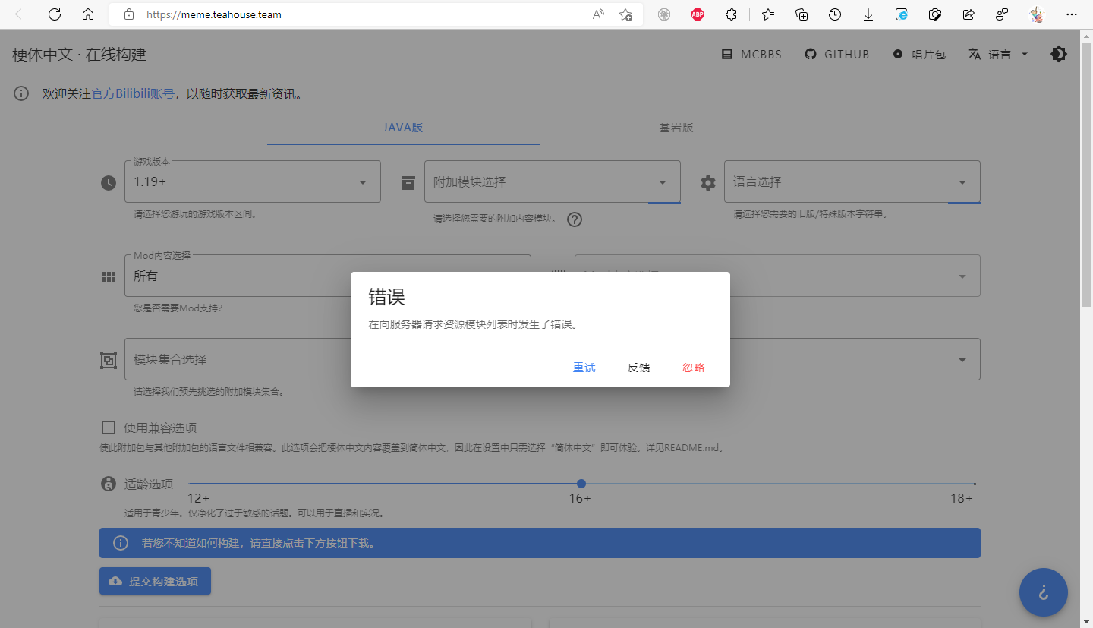The height and width of the screenshot is (628, 1093).
Task: Open the 语言 language menu
Action: [x=998, y=54]
